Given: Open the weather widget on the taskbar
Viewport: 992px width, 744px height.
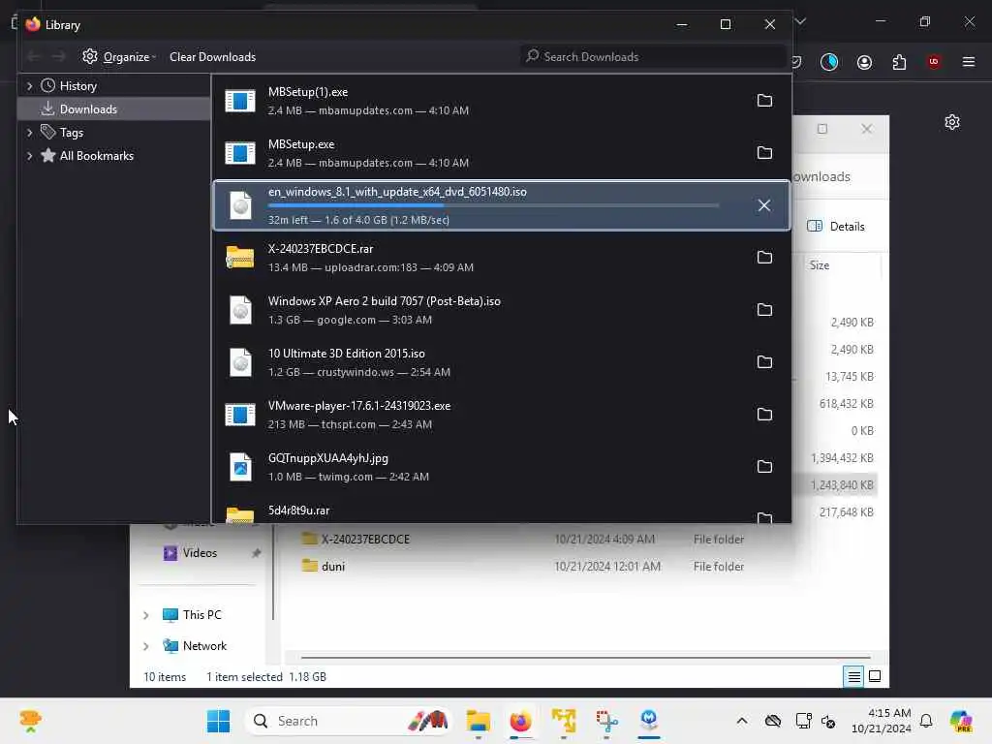Looking at the screenshot, I should click(x=30, y=721).
